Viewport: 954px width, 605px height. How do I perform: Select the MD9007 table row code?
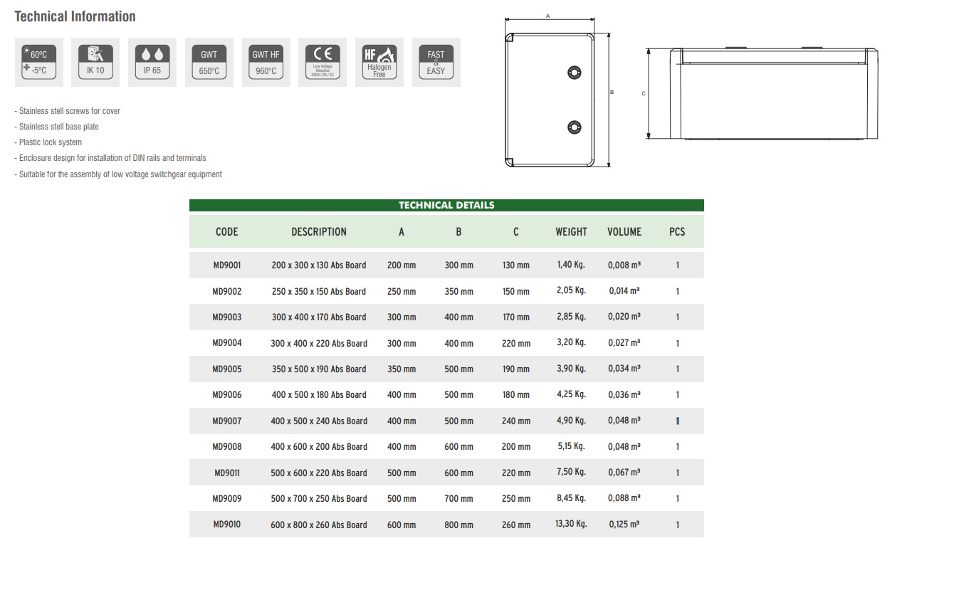click(x=226, y=421)
